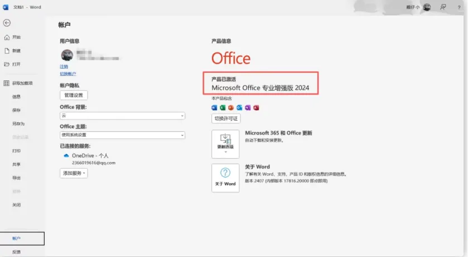Image resolution: width=468 pixels, height=257 pixels.
Task: Select 新建 in the backstage sidebar
Action: click(16, 51)
